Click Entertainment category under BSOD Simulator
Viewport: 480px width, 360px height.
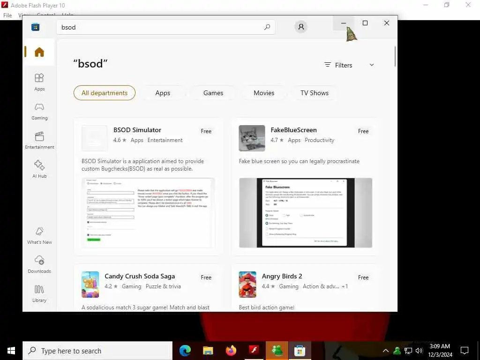click(x=165, y=140)
